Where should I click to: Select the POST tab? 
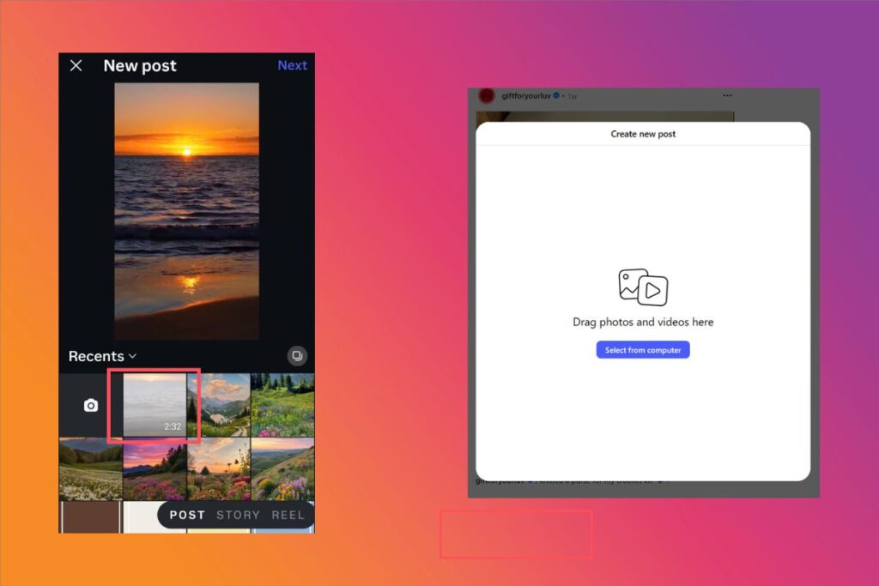pos(187,515)
